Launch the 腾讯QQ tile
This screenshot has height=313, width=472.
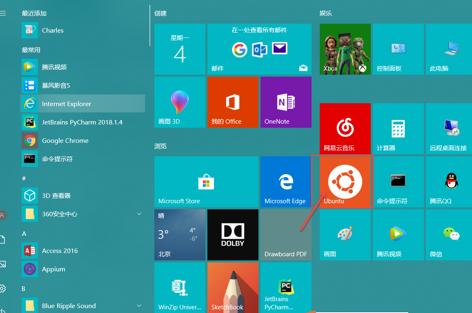tap(449, 182)
